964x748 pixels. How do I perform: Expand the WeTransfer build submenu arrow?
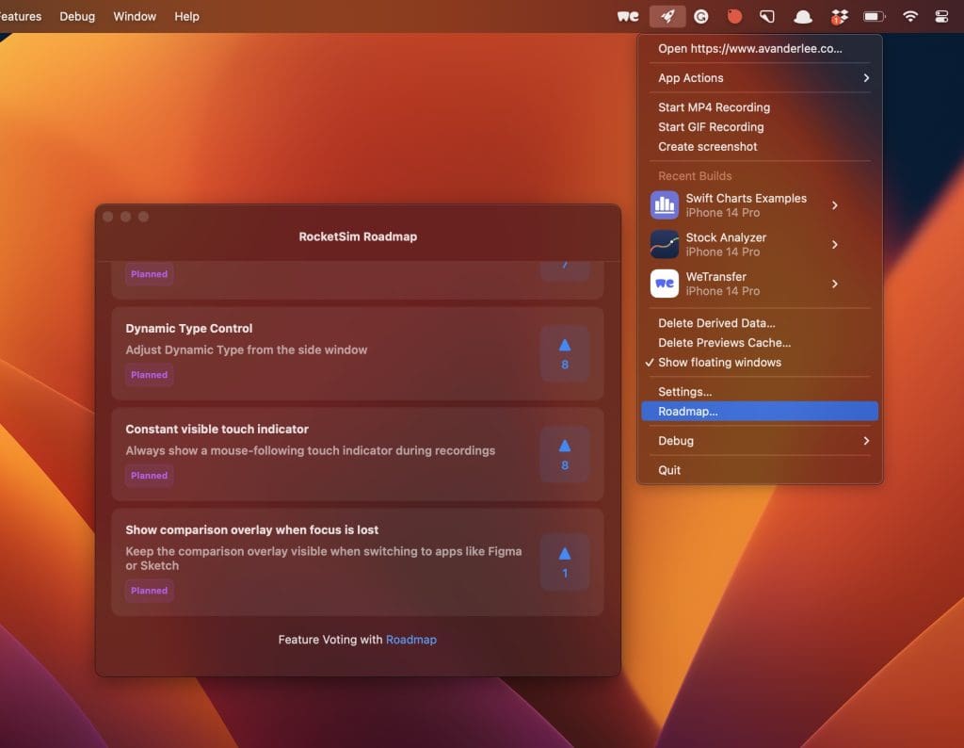[x=834, y=285]
